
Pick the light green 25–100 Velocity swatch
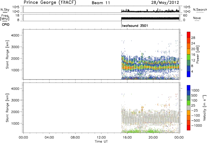[x=189, y=103]
